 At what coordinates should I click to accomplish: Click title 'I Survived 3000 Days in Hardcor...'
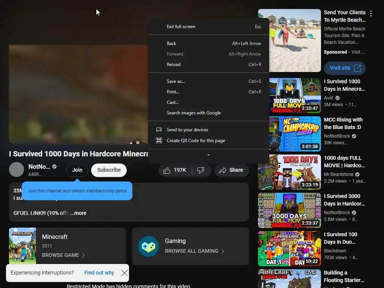click(344, 200)
